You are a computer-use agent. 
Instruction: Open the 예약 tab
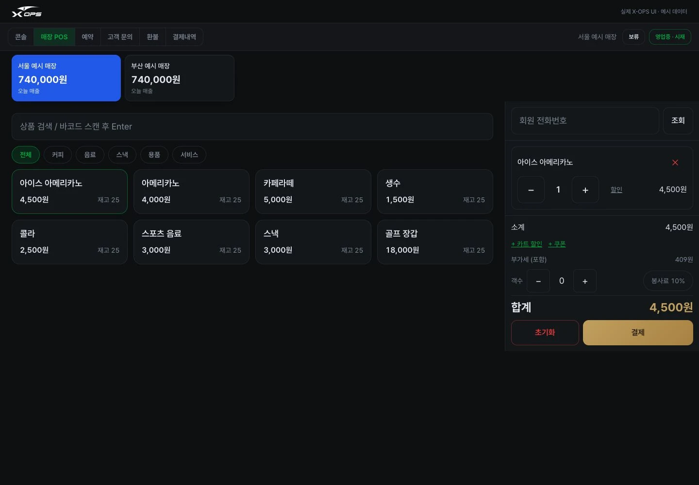(x=87, y=37)
